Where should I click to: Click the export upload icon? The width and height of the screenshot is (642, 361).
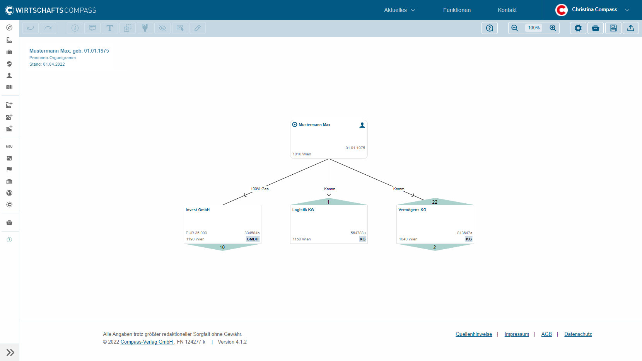tap(631, 28)
